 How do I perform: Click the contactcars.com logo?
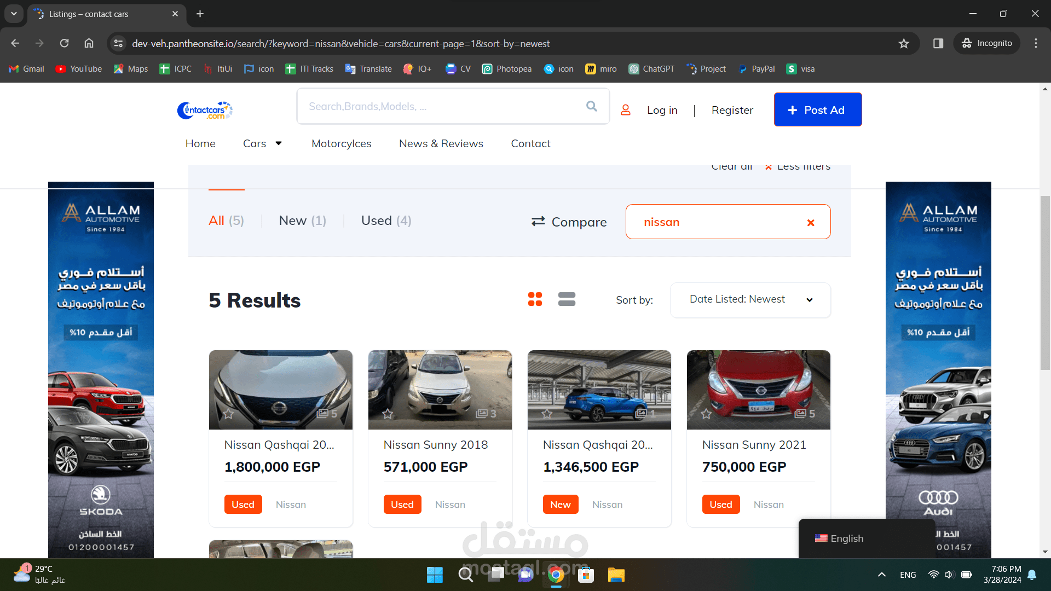pos(205,110)
